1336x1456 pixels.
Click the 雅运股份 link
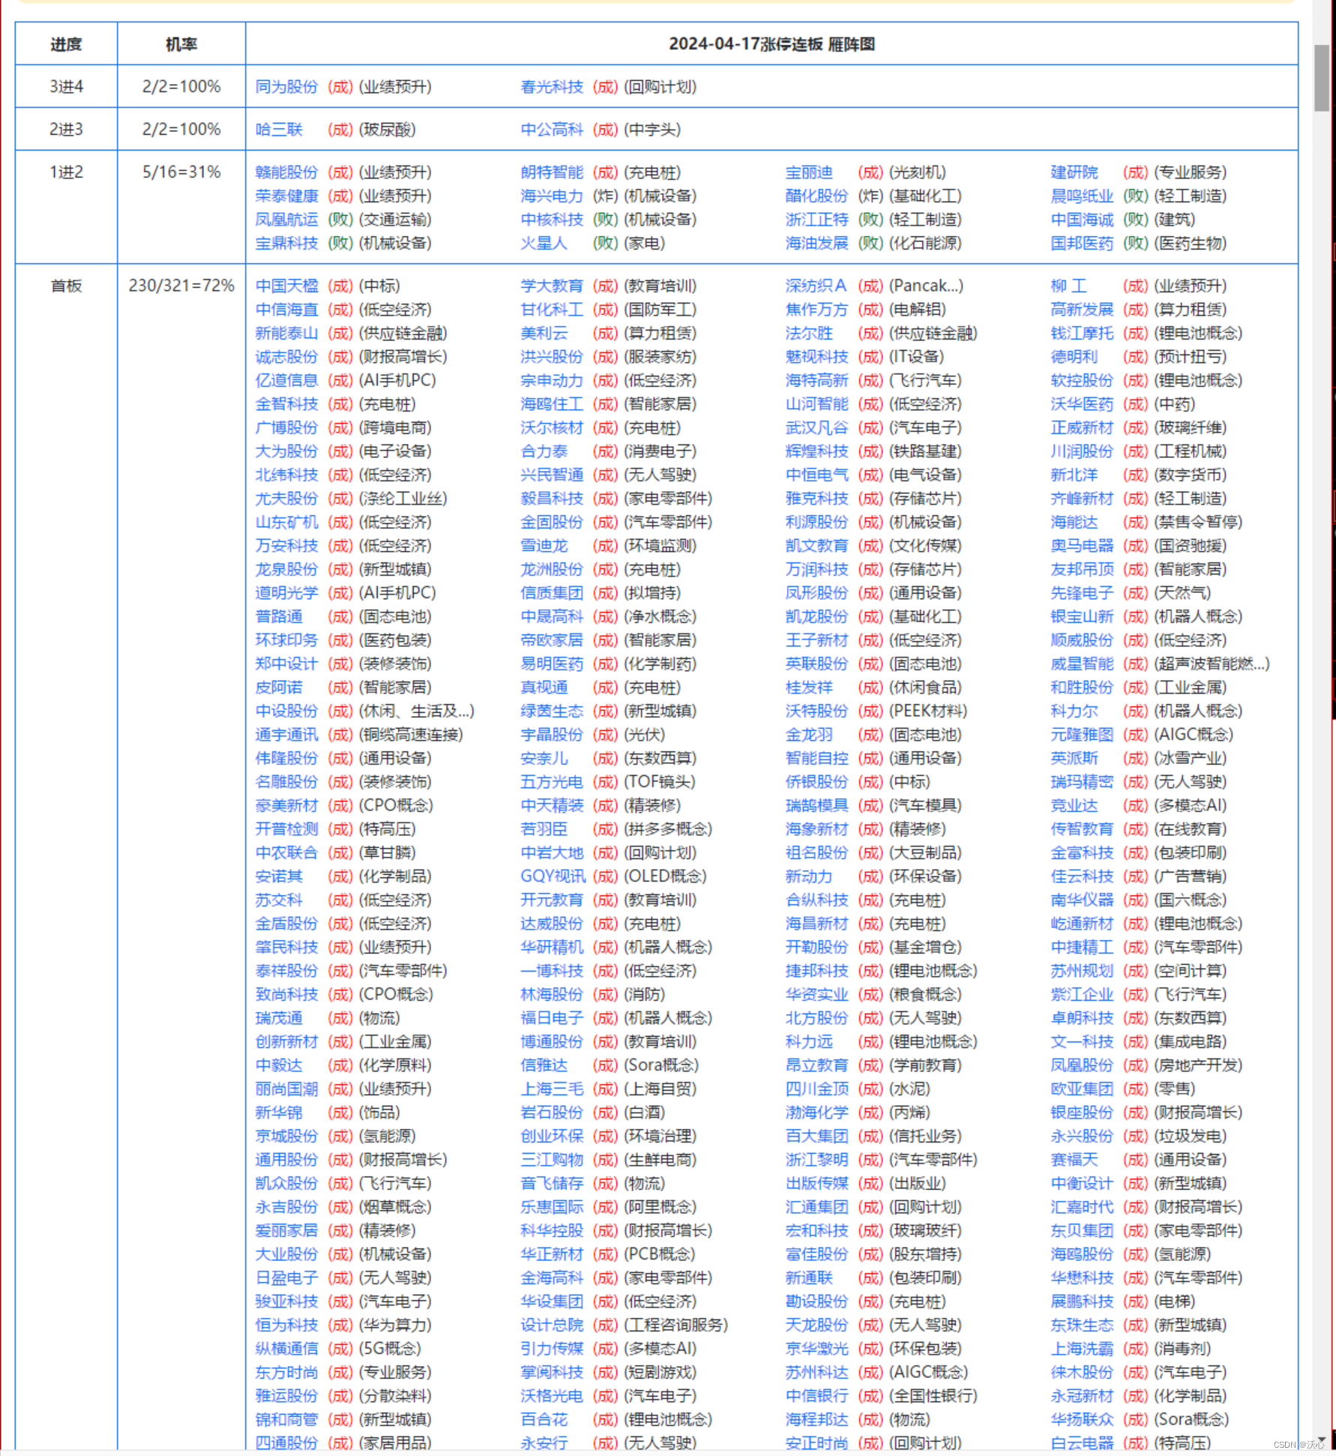[x=286, y=1396]
